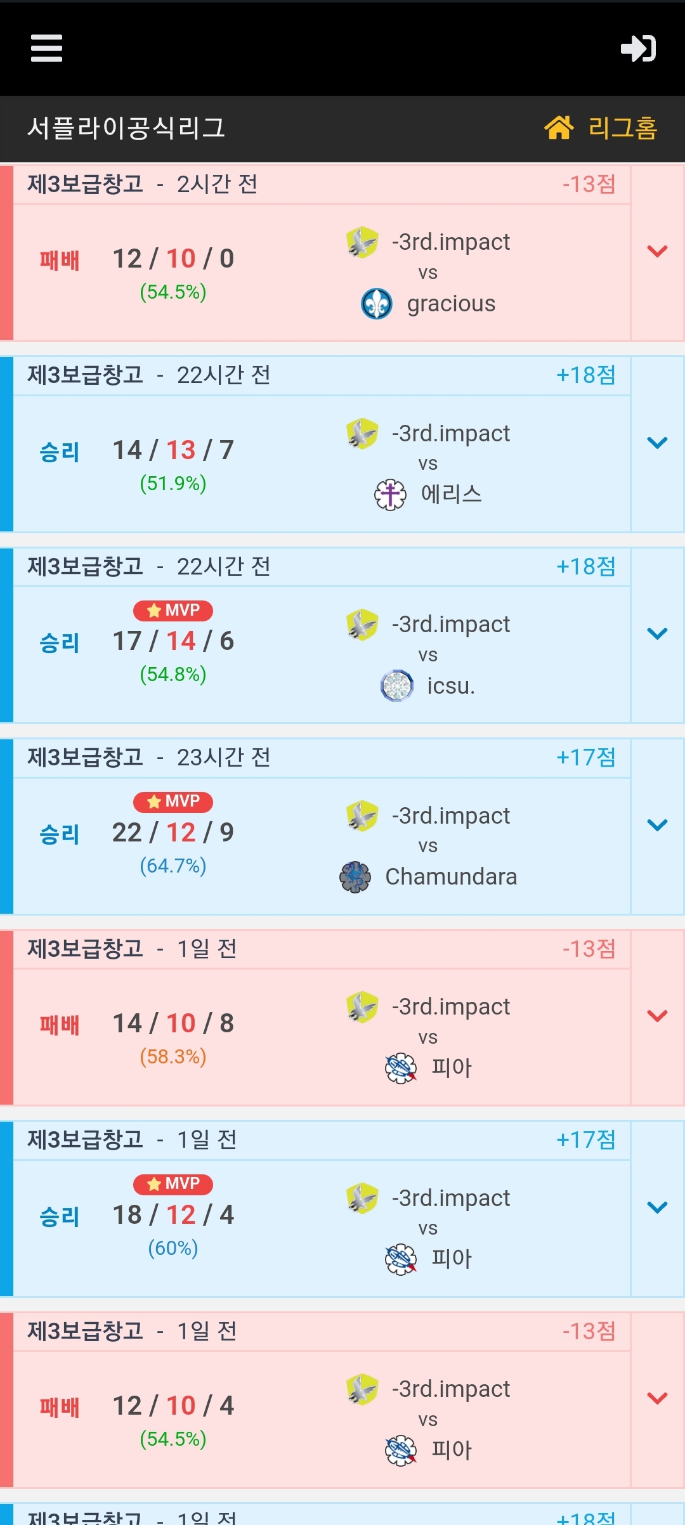
Task: Click -3rd.impact emblem in the gracious match
Action: pos(362,242)
